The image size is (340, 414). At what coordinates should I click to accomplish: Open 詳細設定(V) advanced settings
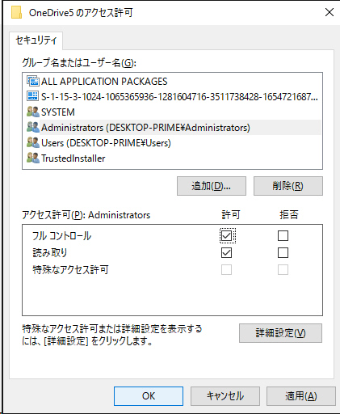[x=280, y=333]
